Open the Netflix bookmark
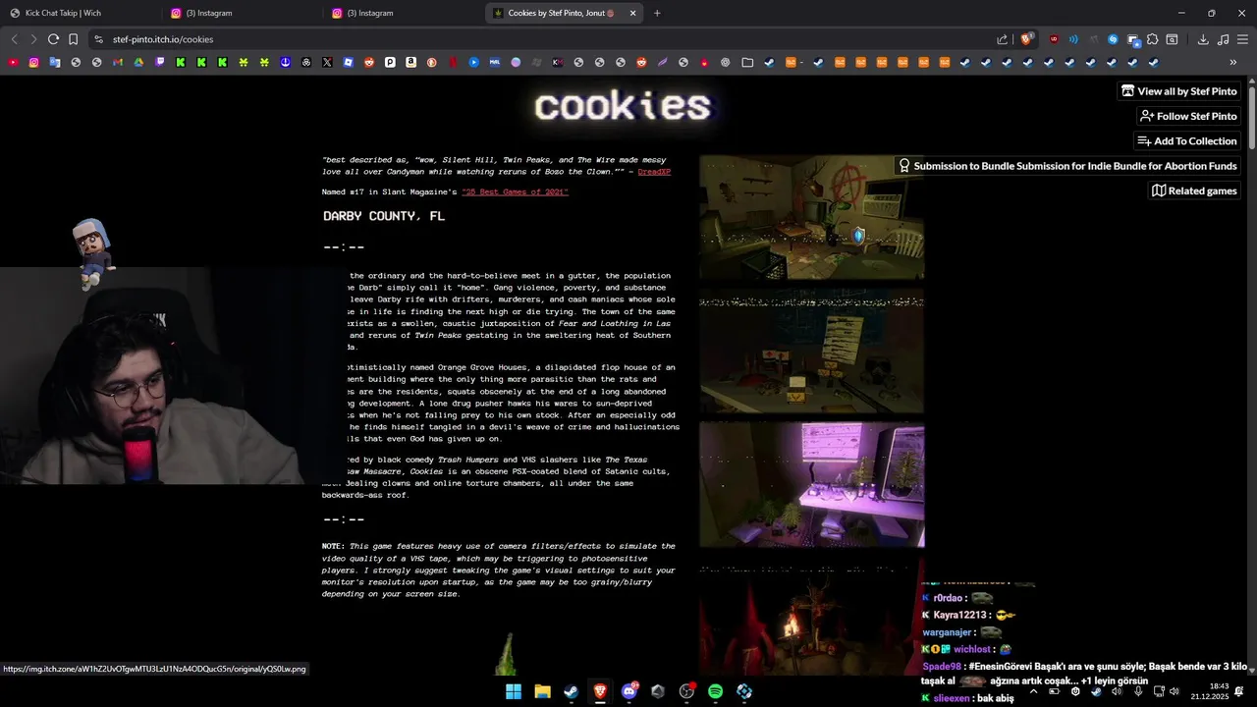The image size is (1257, 707). [x=453, y=62]
